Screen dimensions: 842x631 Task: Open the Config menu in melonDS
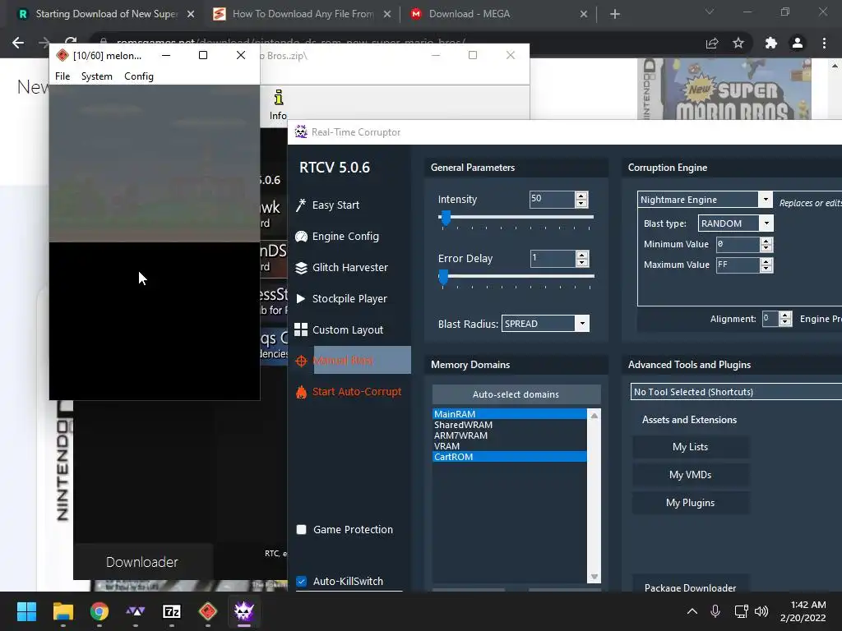pyautogui.click(x=138, y=76)
